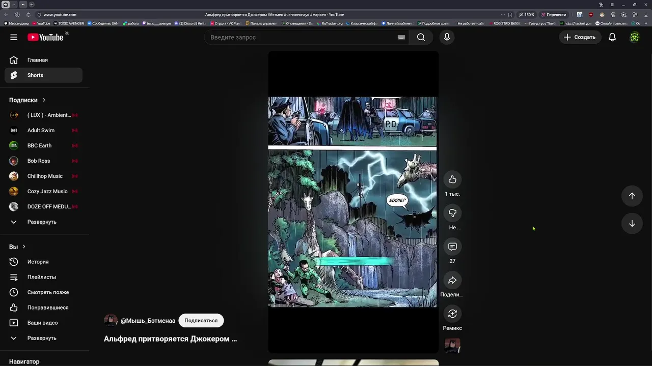The image size is (652, 366).
Task: Click the browser back arrow
Action: click(x=6, y=15)
